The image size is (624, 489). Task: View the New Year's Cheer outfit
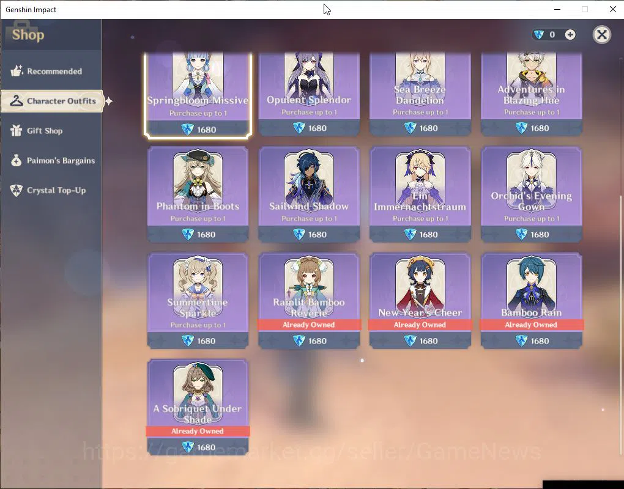tap(420, 301)
